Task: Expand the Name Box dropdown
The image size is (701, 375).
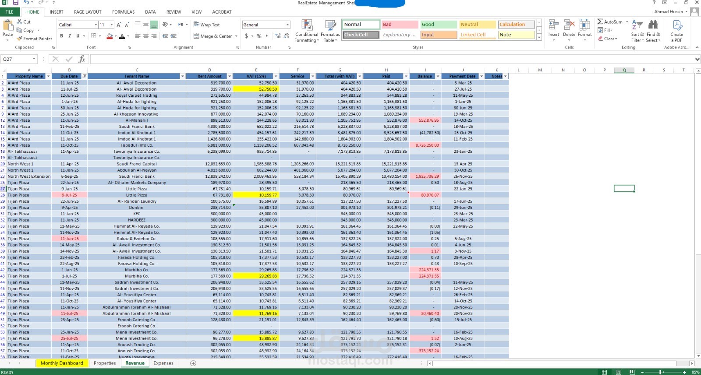Action: pyautogui.click(x=34, y=59)
